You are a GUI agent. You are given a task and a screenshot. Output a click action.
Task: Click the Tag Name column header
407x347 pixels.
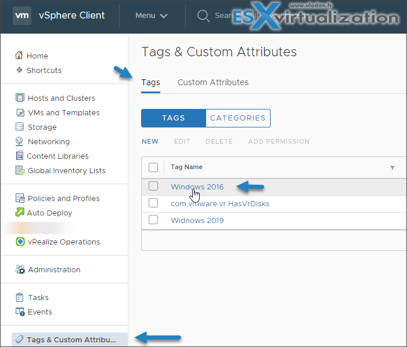click(186, 167)
